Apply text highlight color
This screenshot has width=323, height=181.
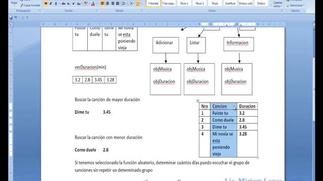(x=86, y=4)
